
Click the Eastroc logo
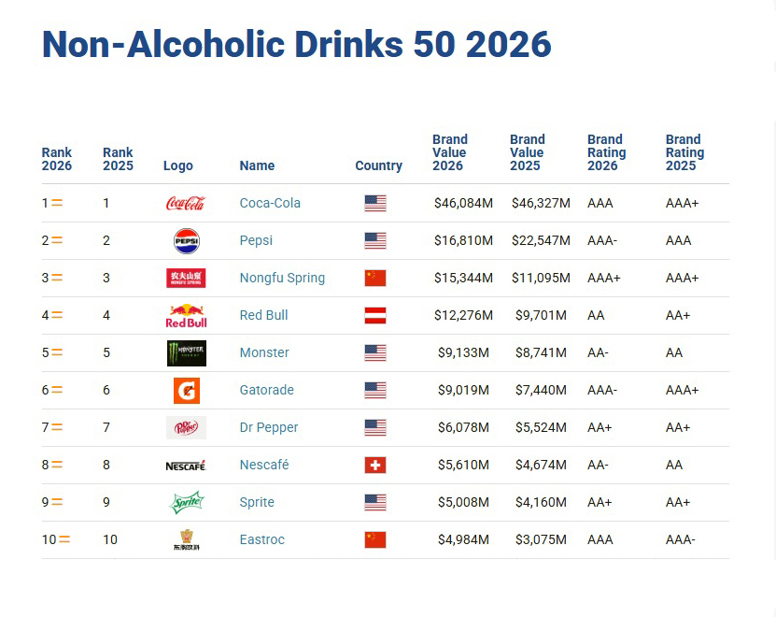point(187,539)
